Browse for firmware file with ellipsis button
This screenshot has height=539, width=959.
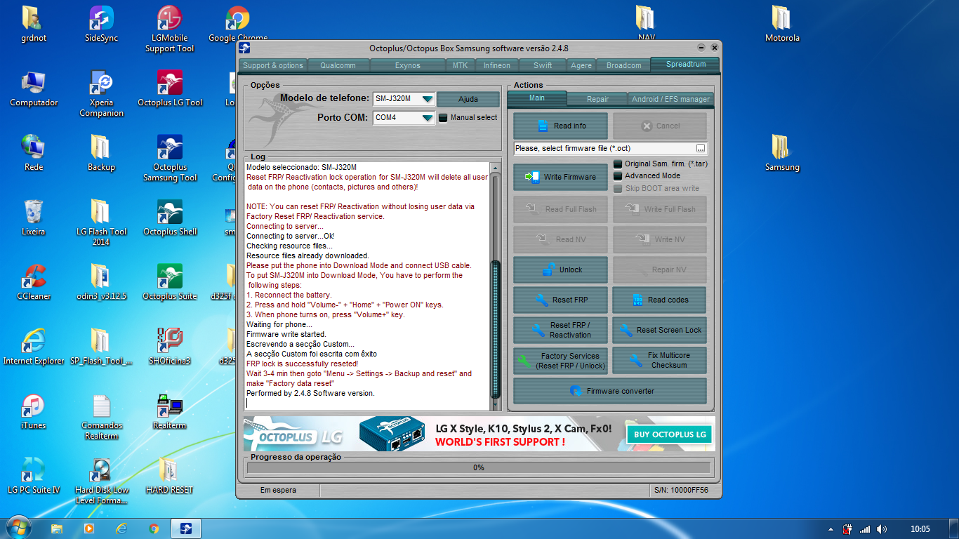click(700, 148)
